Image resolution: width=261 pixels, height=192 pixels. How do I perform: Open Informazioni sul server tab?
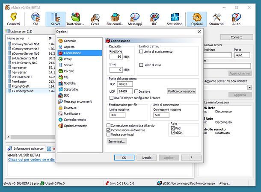[x=26, y=148]
